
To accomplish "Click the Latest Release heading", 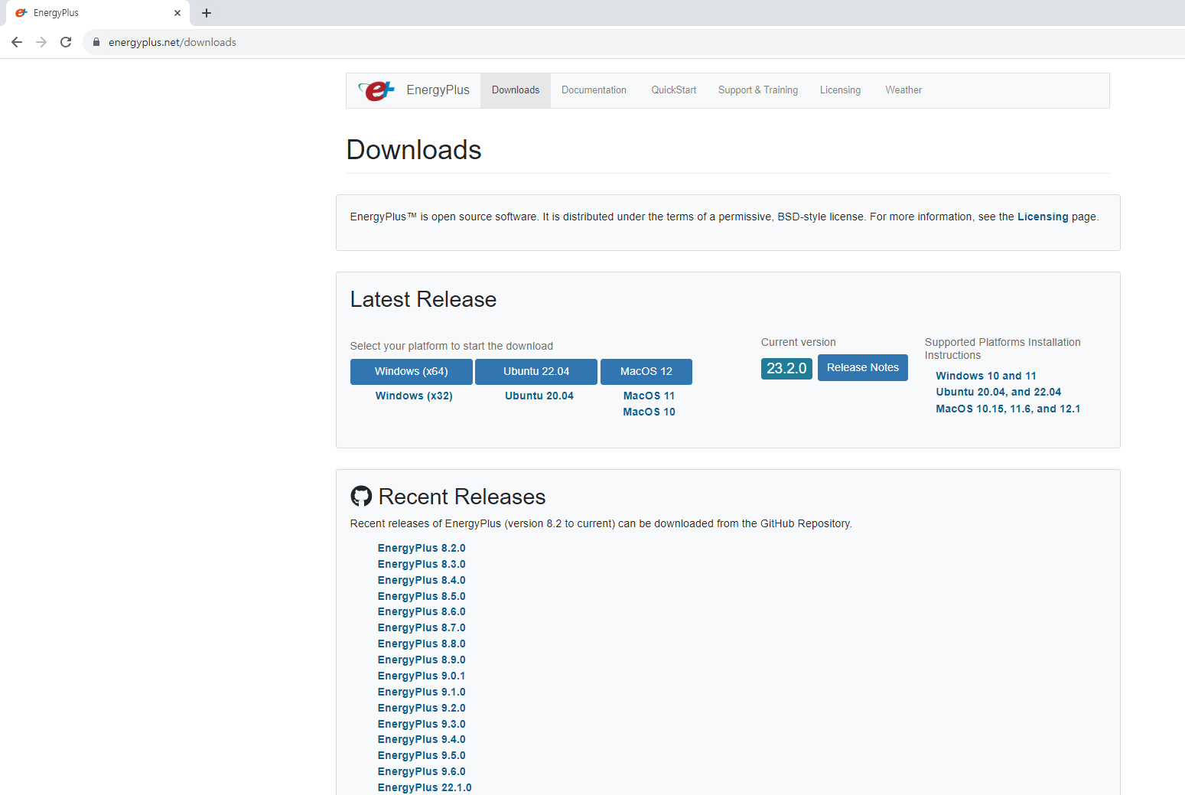I will 423,299.
